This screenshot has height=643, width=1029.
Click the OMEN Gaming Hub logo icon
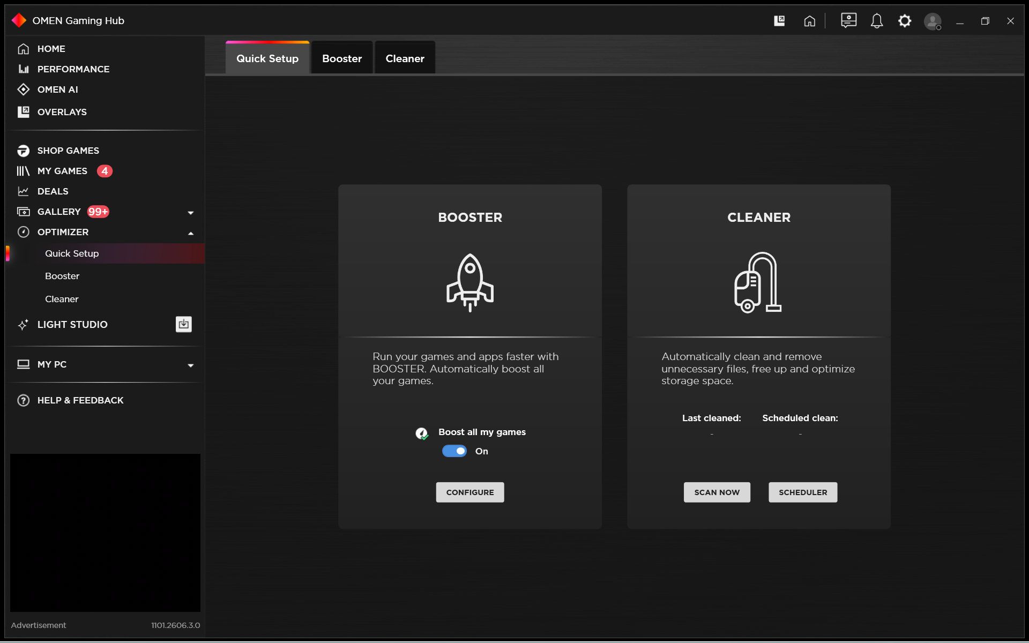pos(19,20)
